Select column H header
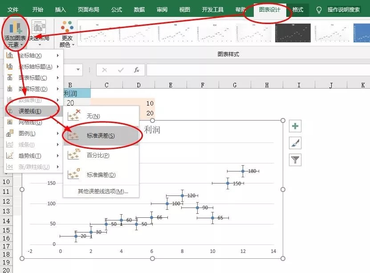370x273 pixels. click(x=267, y=85)
